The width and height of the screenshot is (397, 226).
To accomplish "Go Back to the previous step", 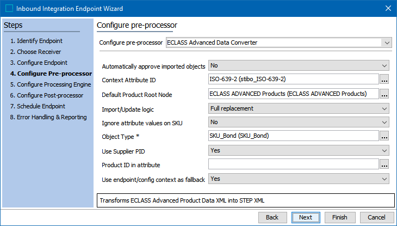I will click(272, 217).
